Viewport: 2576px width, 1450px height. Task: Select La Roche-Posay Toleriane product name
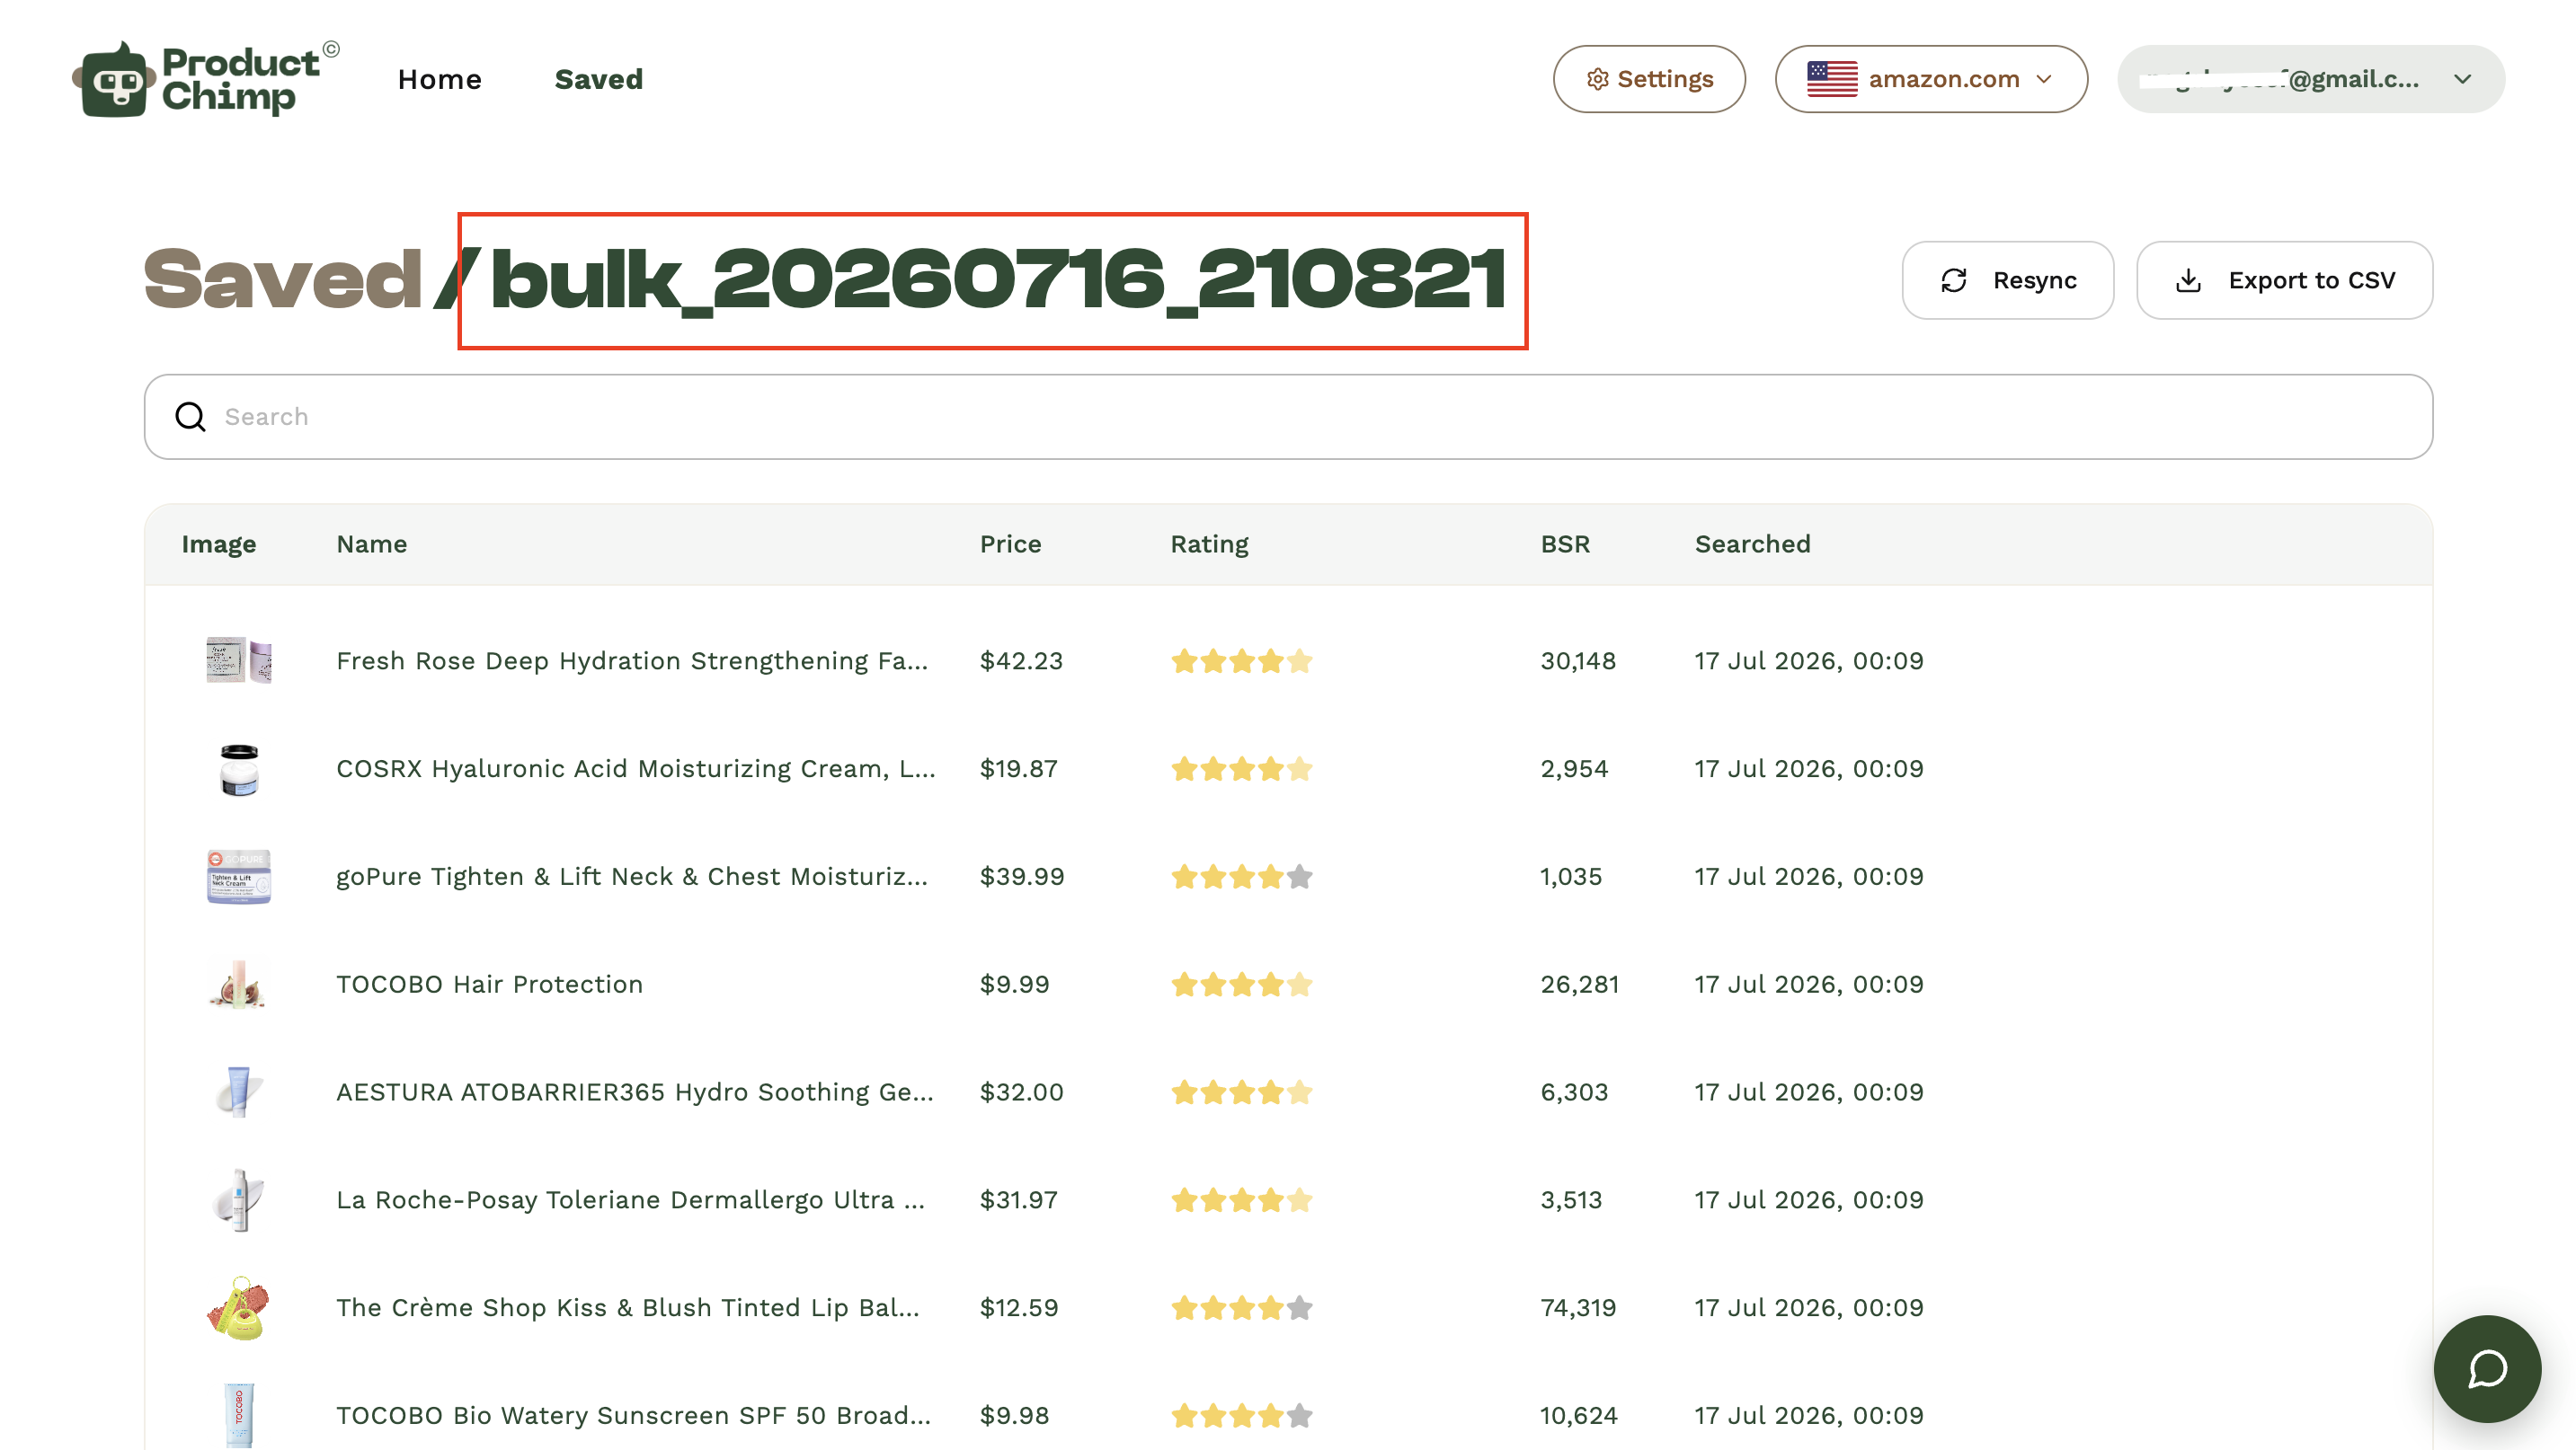pos(630,1200)
